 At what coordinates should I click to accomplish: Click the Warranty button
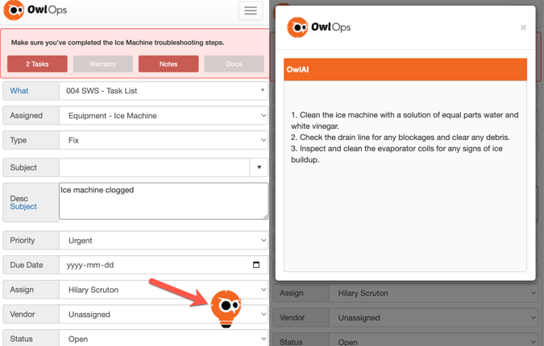coord(103,64)
